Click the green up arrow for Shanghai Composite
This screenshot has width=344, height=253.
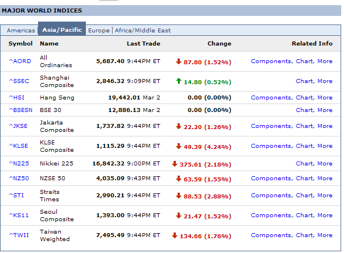tap(179, 81)
